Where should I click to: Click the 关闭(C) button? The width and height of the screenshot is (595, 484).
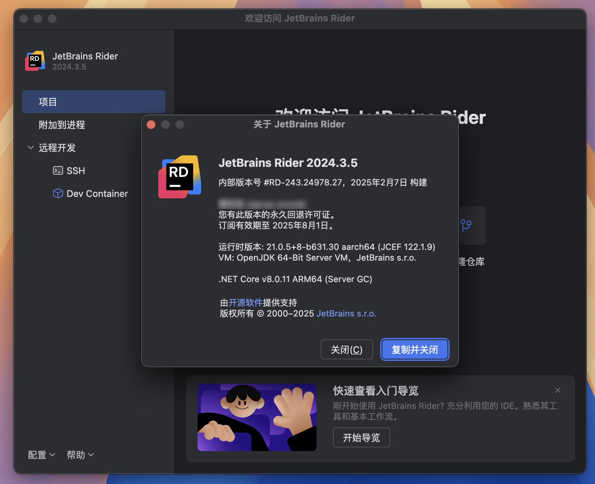(x=347, y=349)
